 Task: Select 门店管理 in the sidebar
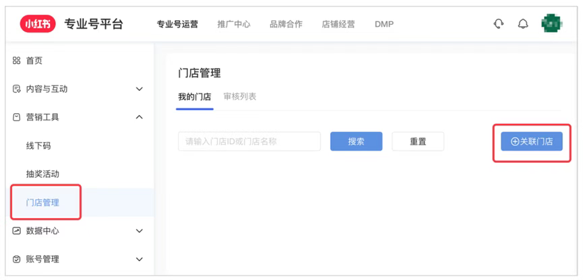point(42,203)
